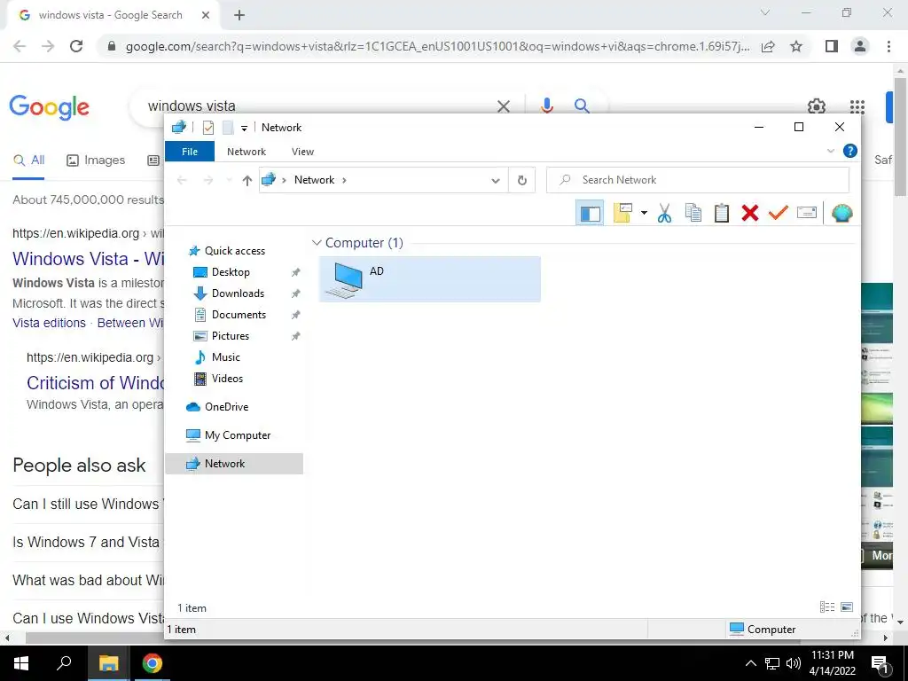The width and height of the screenshot is (908, 681).
Task: Switch to the Images tab in Google
Action: tap(96, 160)
